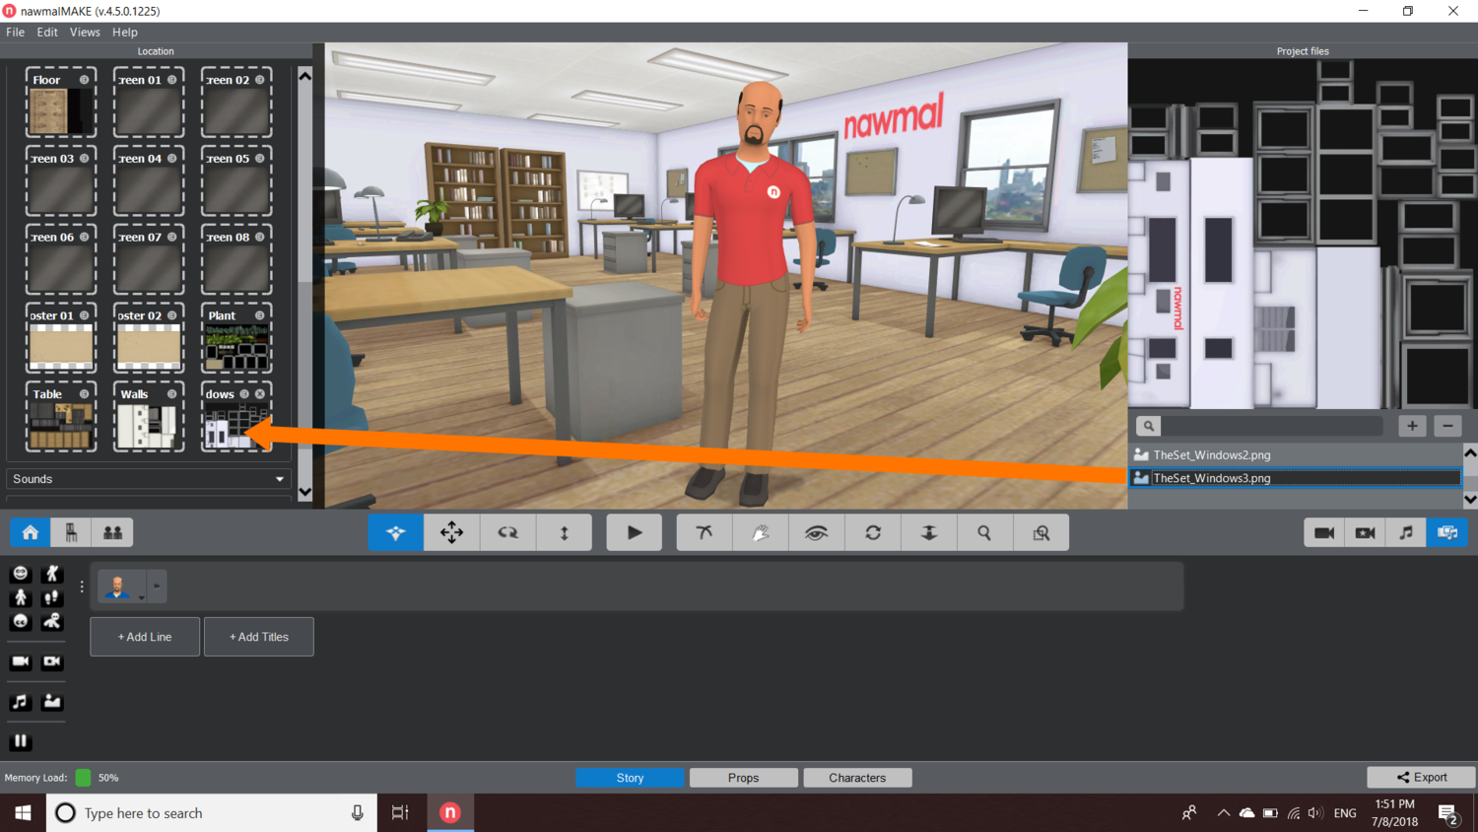Select the blue navigate camera tool
The width and height of the screenshot is (1478, 832).
tap(396, 532)
